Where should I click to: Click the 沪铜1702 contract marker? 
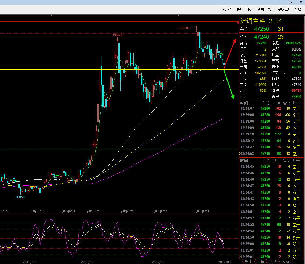coord(128,211)
